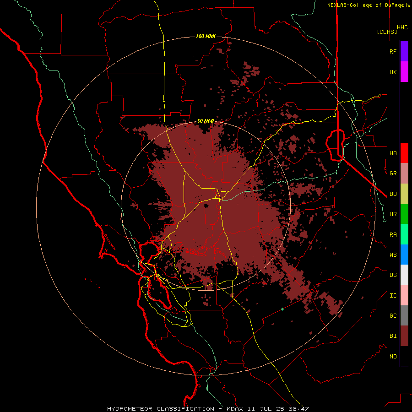The height and width of the screenshot is (412, 412).
Task: Click the black radar-site hole in echo center
Action: pos(206,206)
